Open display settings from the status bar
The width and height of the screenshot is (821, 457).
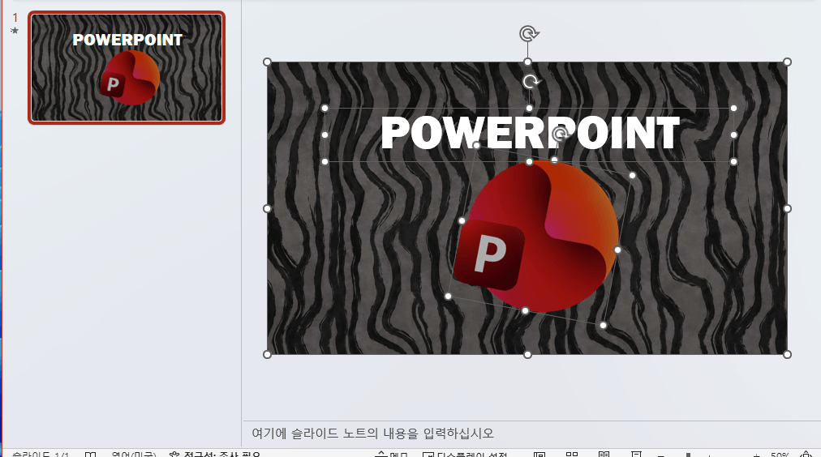click(x=464, y=454)
